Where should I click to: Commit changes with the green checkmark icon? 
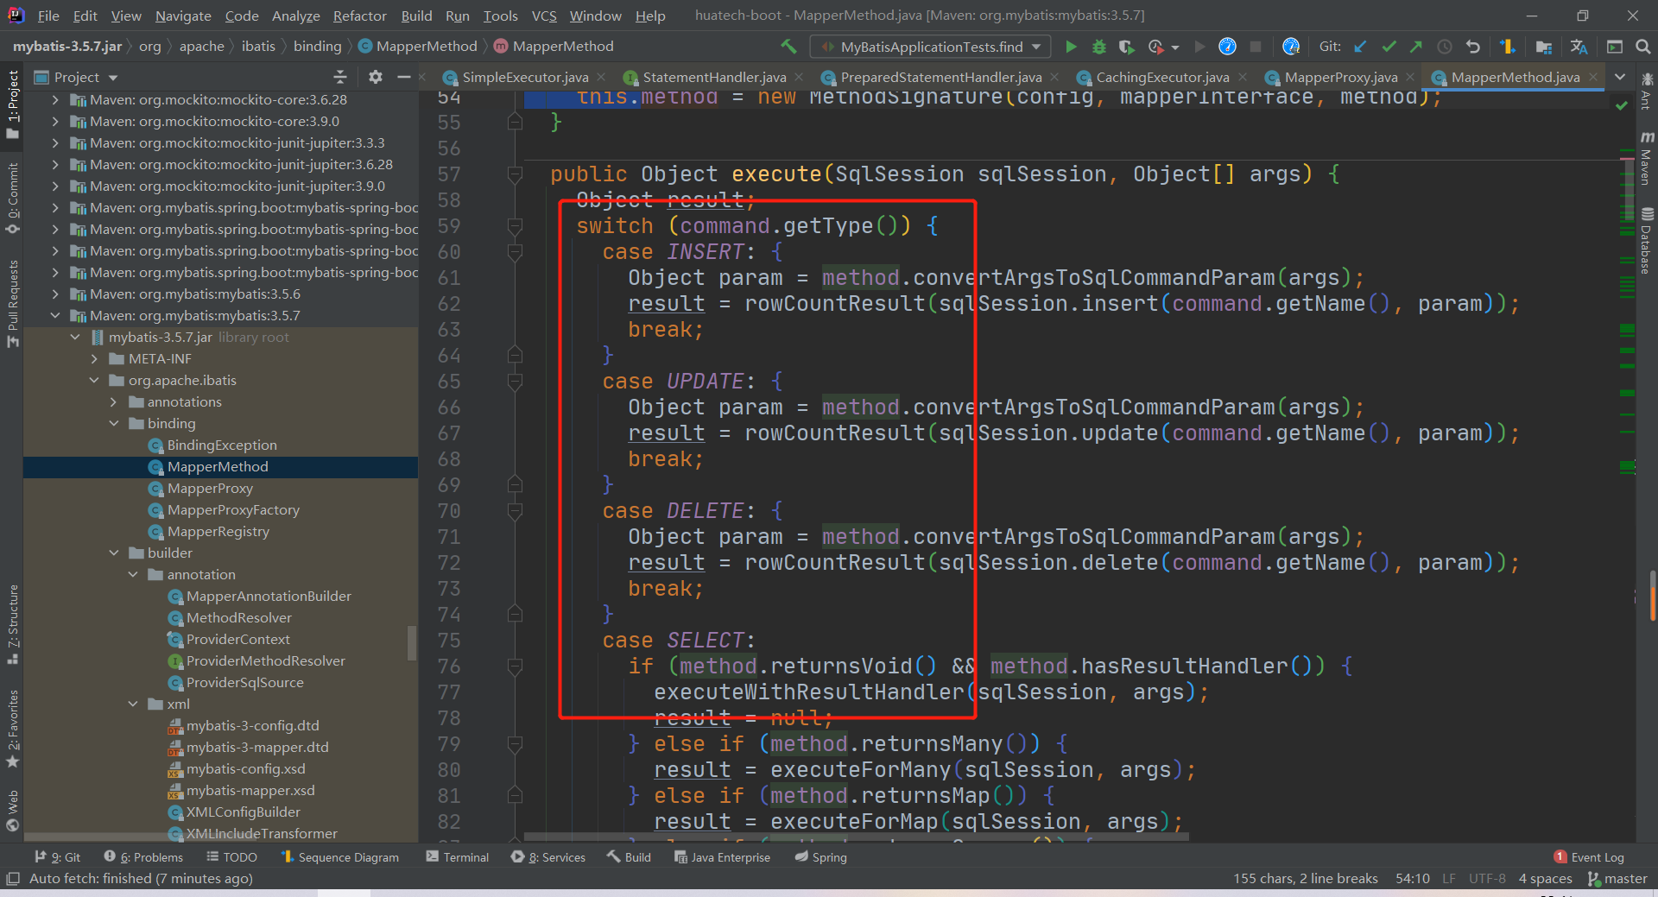[1389, 47]
